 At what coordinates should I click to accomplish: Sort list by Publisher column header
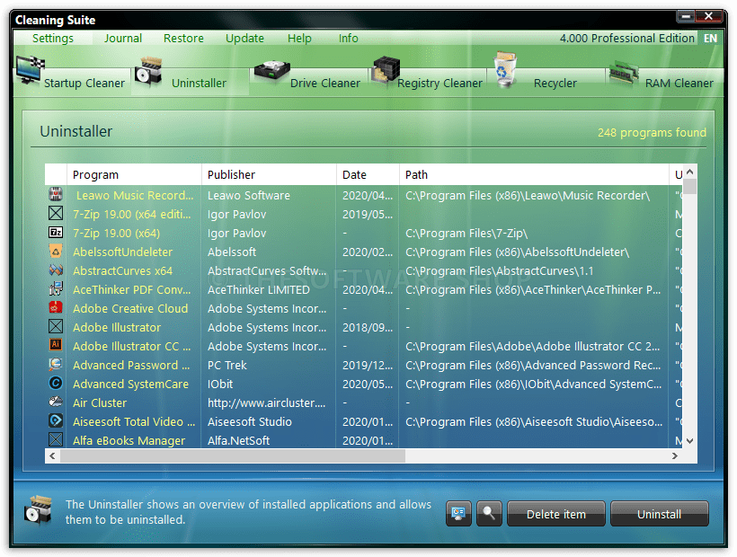click(x=269, y=174)
